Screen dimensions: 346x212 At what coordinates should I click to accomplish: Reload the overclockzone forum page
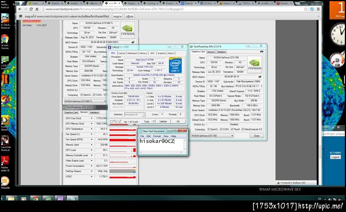[31, 9]
